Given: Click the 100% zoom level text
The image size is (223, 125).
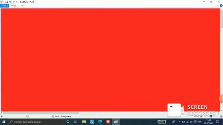Looking at the screenshot, I should [x=196, y=117].
